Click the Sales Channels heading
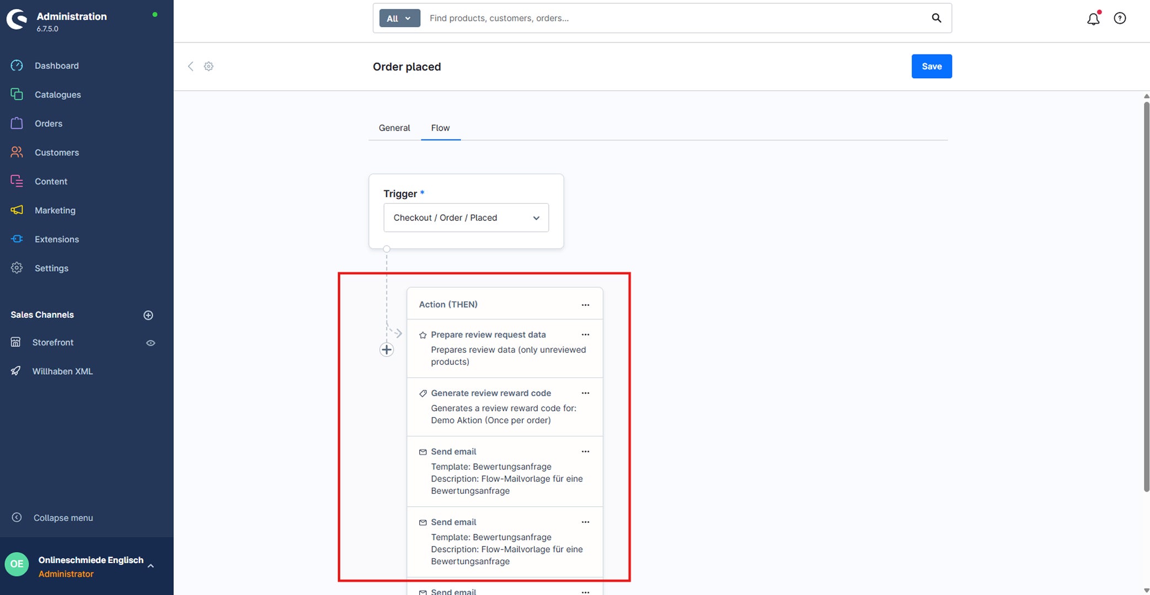Screen dimensions: 1150x595 click(x=42, y=315)
